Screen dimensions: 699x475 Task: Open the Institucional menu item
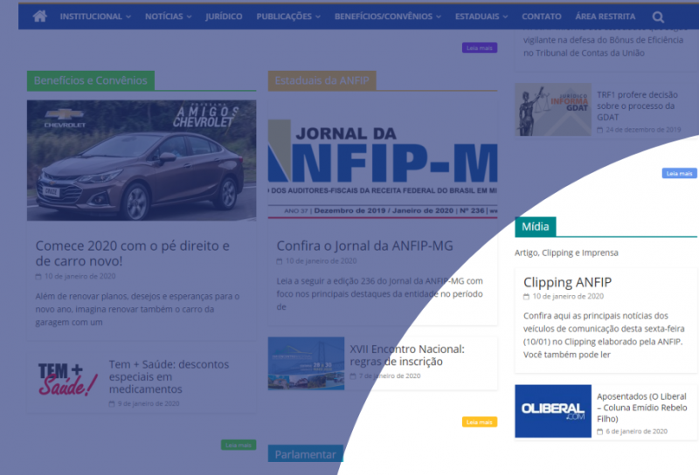(x=91, y=17)
